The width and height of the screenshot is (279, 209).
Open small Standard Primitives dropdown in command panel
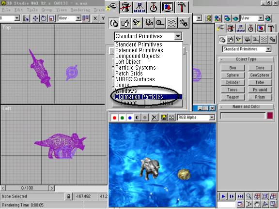point(268,49)
